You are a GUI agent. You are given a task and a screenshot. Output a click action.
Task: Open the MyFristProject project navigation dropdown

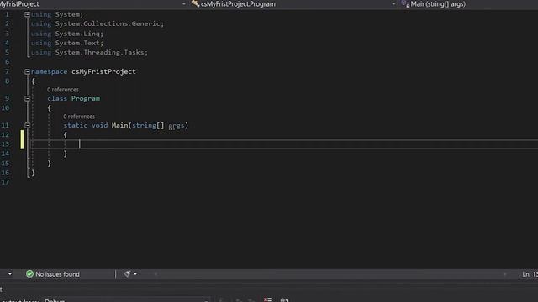[183, 3]
